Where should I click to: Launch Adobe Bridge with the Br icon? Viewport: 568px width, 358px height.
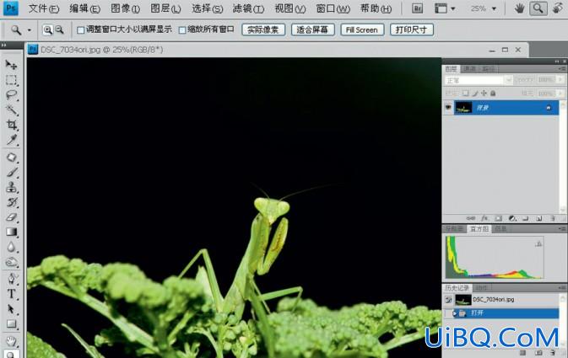tap(417, 8)
